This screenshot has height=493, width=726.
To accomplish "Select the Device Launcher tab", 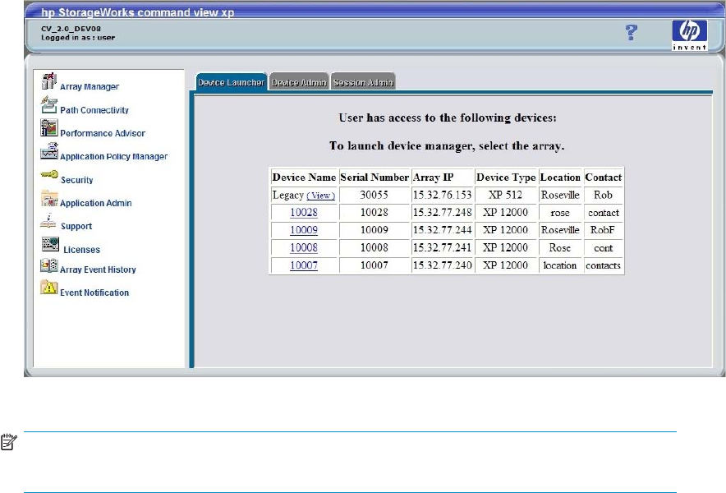I will (x=231, y=82).
